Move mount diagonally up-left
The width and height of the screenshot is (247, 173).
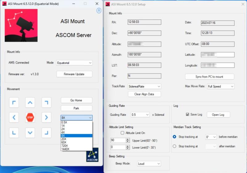(x=14, y=103)
